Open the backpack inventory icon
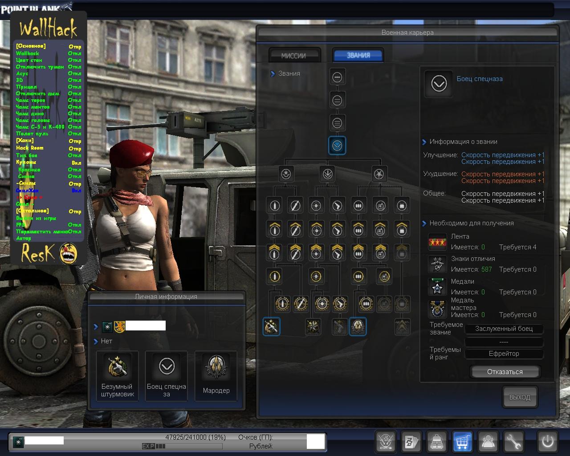The width and height of the screenshot is (570, 456). tap(437, 441)
